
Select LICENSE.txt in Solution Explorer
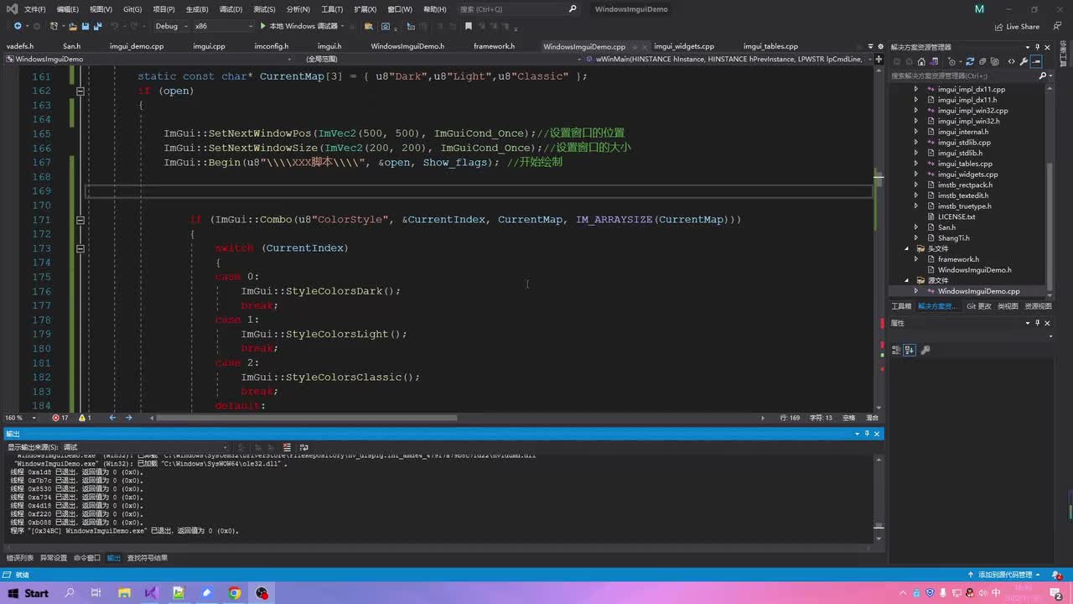[956, 216]
